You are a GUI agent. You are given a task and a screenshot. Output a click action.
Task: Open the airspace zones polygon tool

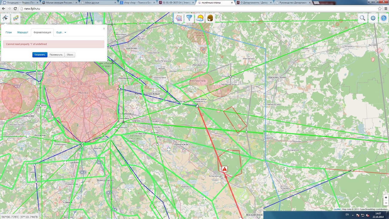[179, 18]
